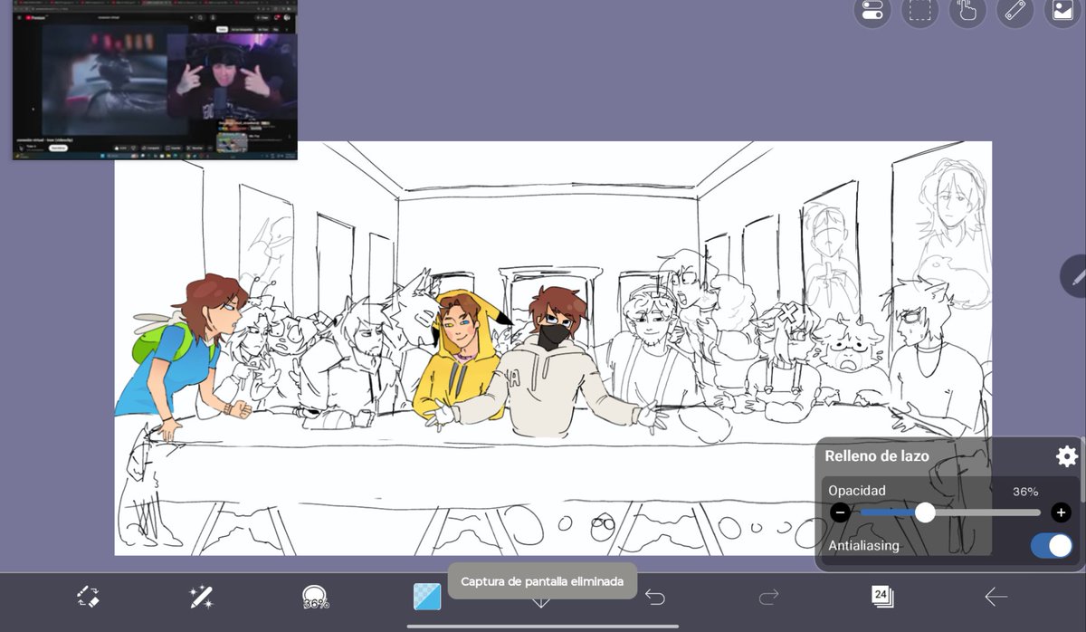Go back with the left arrow

coord(995,596)
